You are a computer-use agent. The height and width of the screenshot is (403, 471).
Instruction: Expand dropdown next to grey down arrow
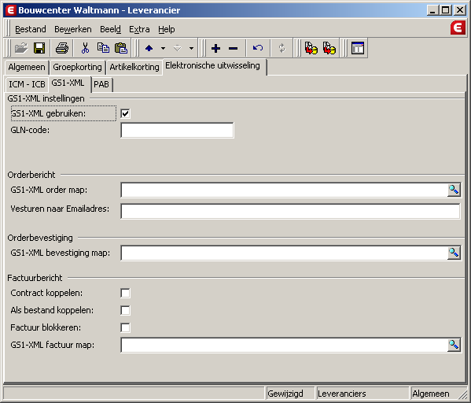click(x=191, y=48)
